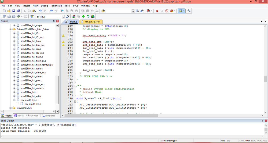Save the current file
This screenshot has height=143, width=268.
pos(14,11)
